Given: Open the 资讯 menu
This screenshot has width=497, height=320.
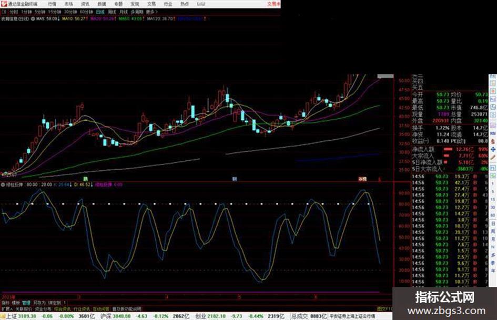Looking at the screenshot, I should coord(85,4).
